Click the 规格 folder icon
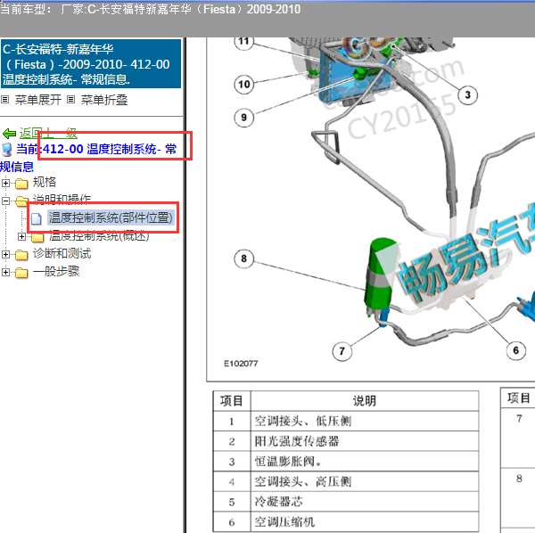Screen dimensions: 535x533 21,184
